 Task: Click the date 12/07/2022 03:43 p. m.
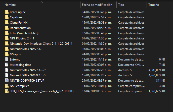click(x=97, y=33)
